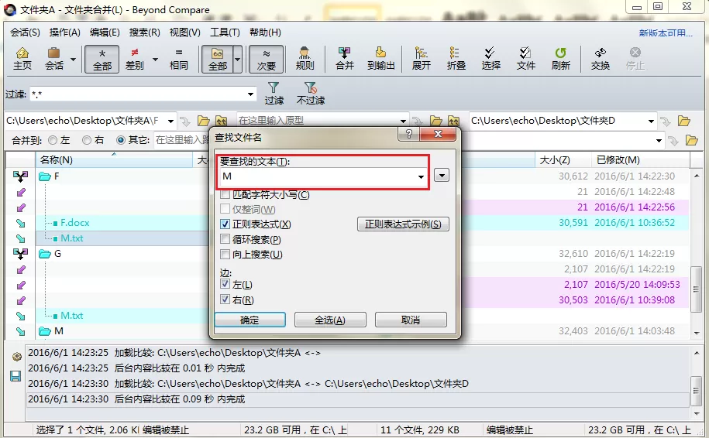Cancel dialog with 取消 button
709x438 pixels.
(411, 320)
